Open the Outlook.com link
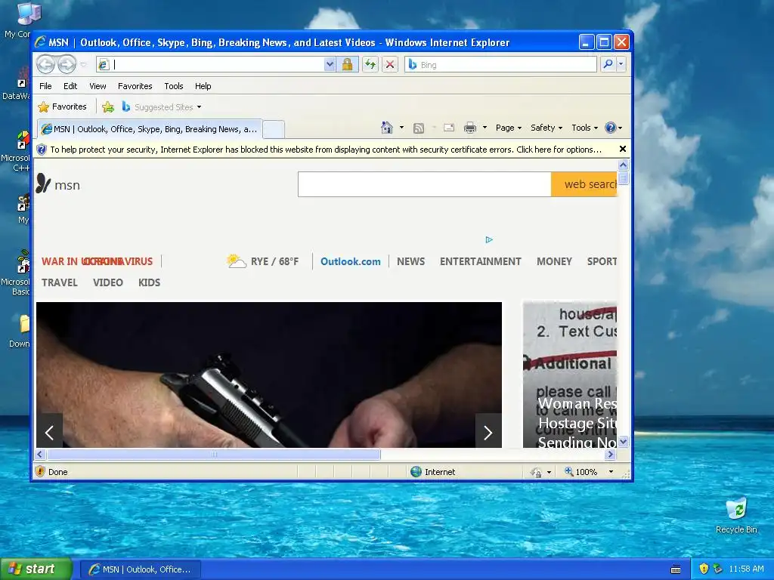The width and height of the screenshot is (774, 580). [351, 261]
